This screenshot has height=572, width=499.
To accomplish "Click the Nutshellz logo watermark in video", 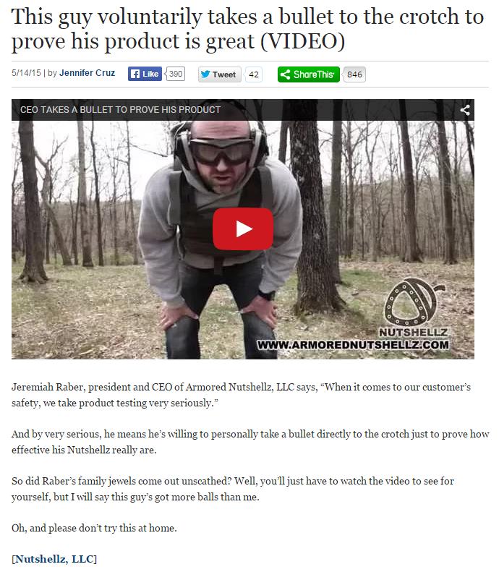I will click(x=413, y=307).
